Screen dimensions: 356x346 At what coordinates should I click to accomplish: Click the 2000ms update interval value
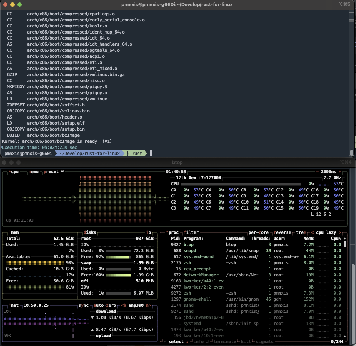coord(328,172)
